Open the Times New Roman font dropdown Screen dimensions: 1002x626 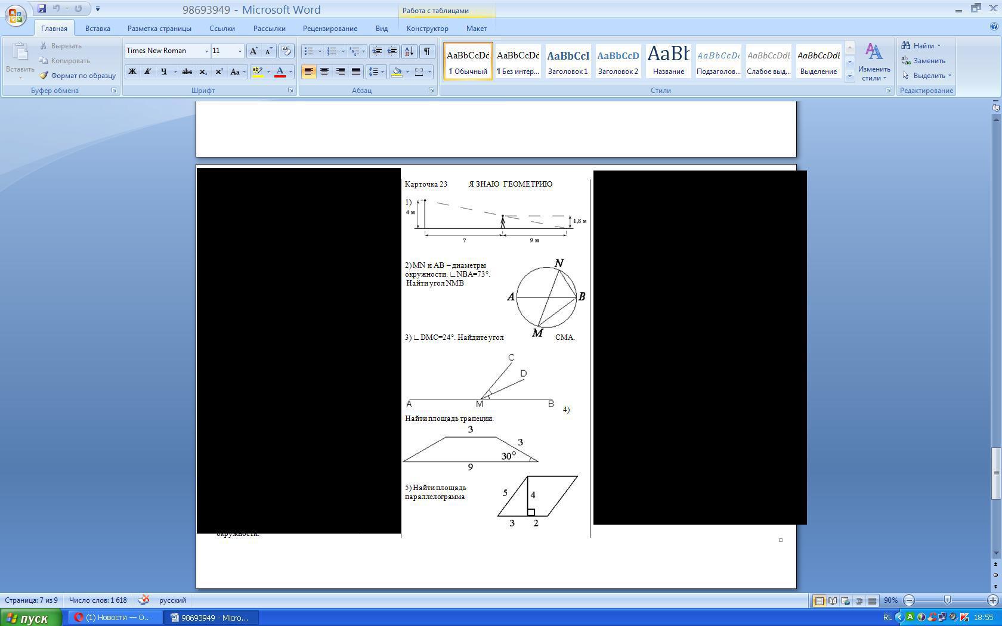(x=206, y=51)
